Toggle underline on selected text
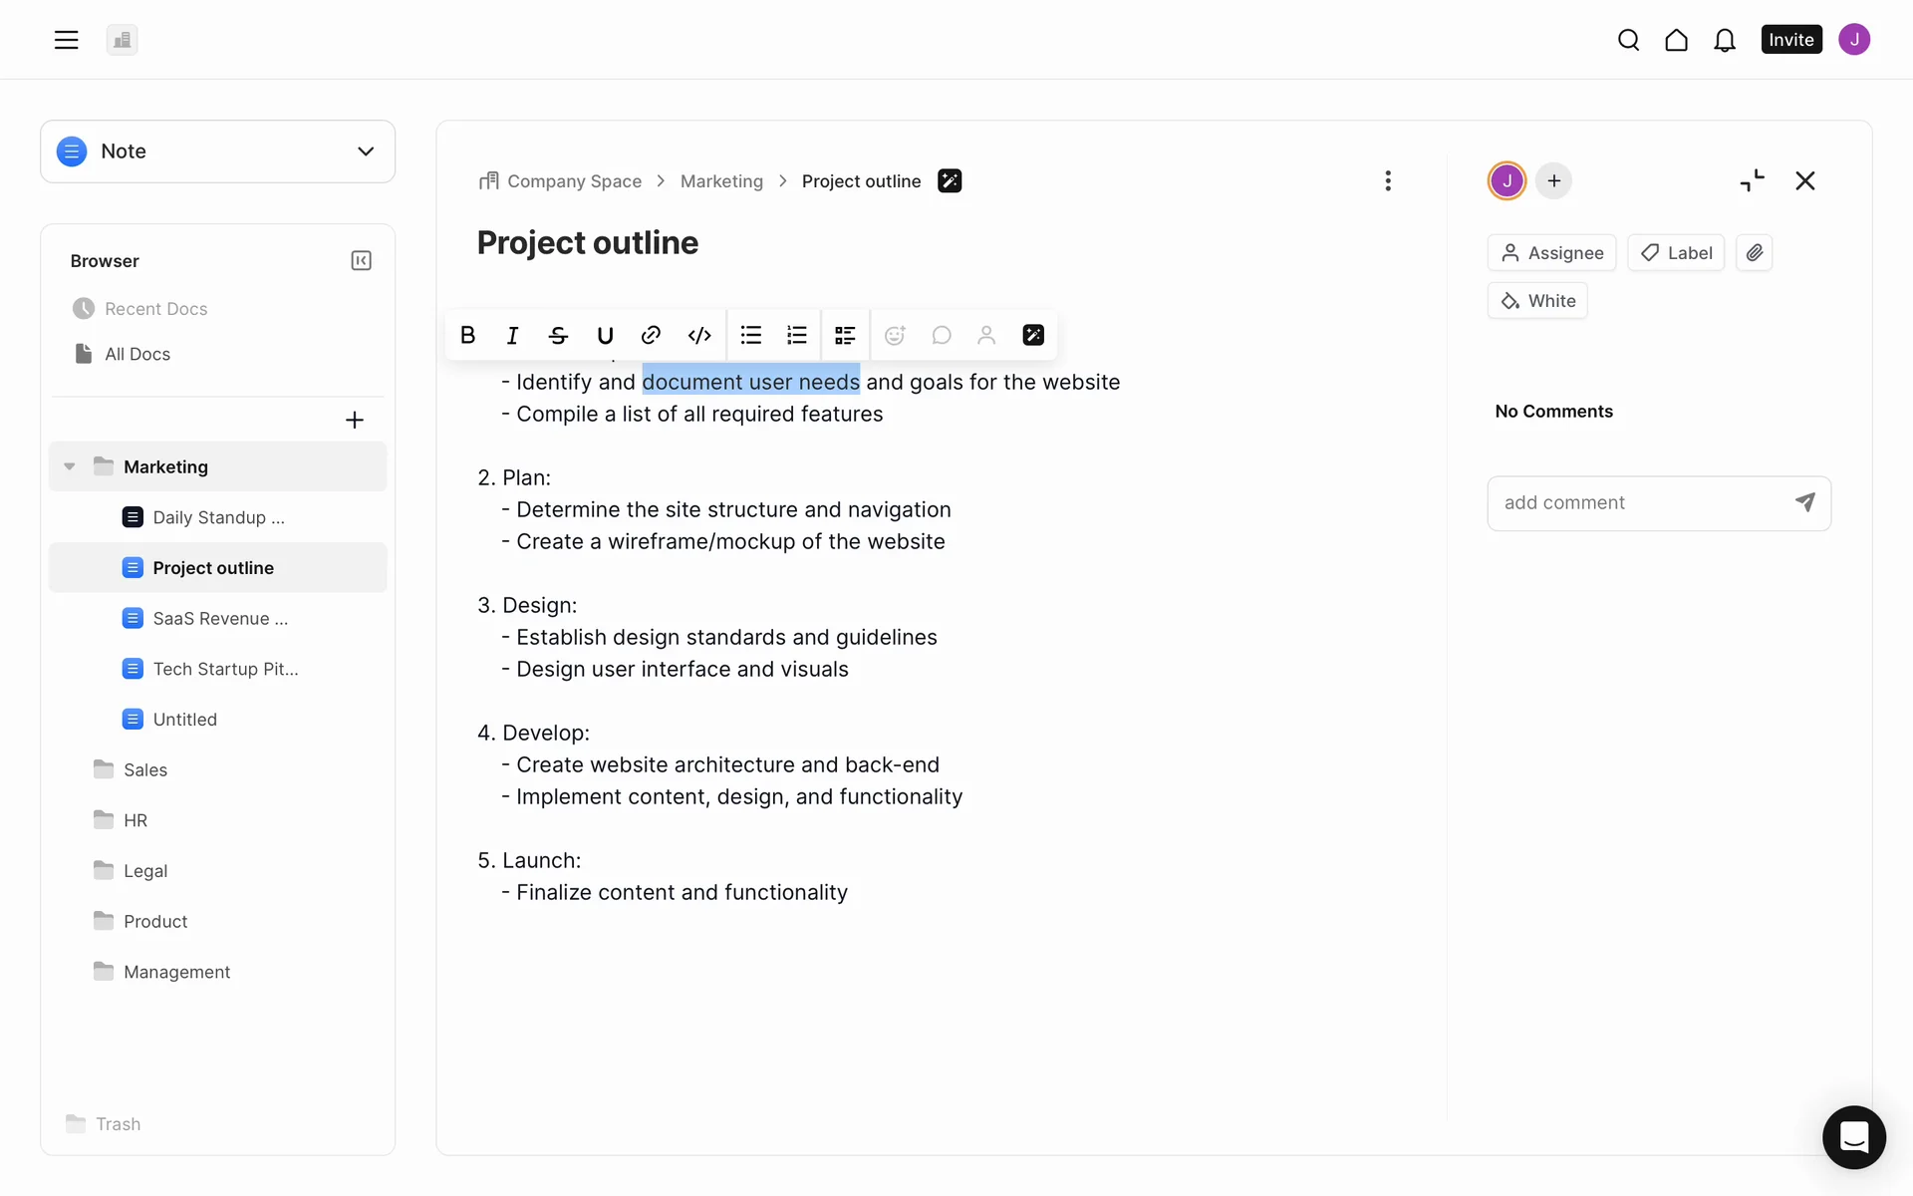The width and height of the screenshot is (1913, 1196). tap(605, 335)
